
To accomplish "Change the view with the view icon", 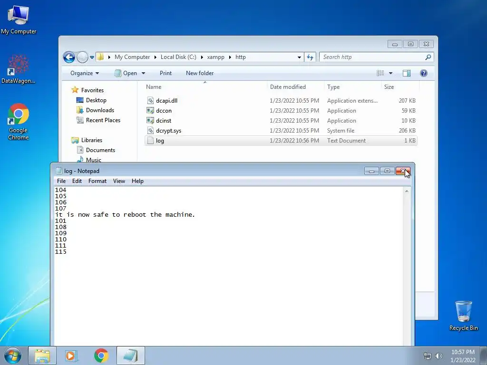I will (380, 73).
